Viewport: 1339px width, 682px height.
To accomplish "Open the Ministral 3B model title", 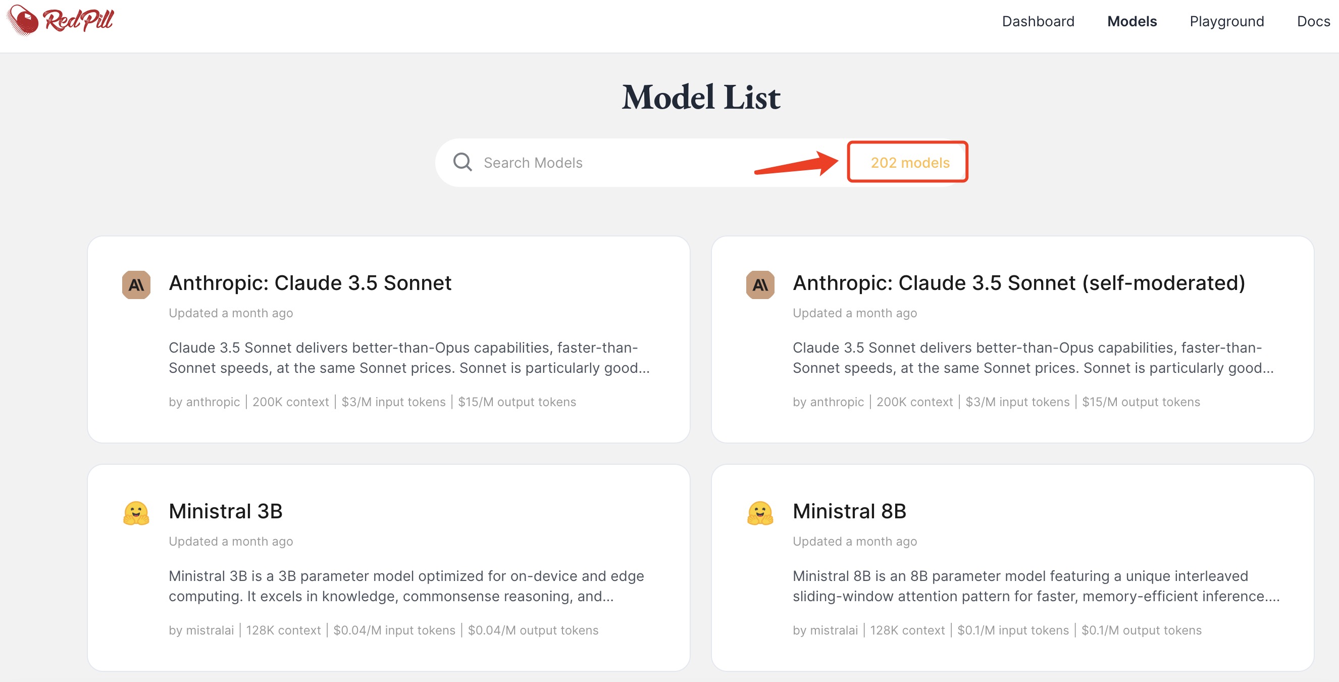I will pos(225,511).
